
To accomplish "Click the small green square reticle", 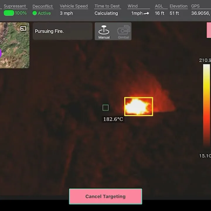I will (x=105, y=108).
